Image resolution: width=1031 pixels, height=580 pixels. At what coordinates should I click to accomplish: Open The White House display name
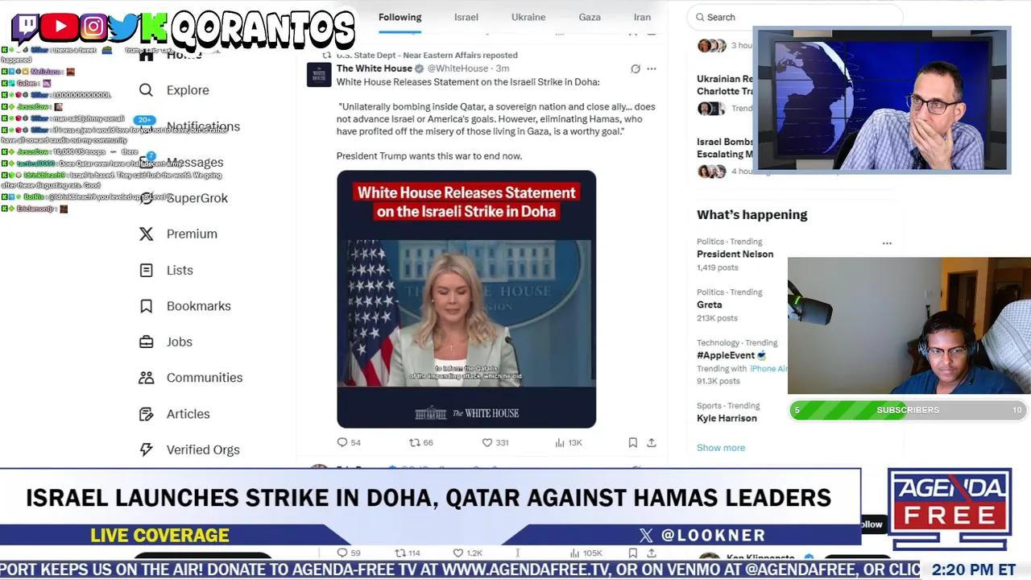pos(375,68)
